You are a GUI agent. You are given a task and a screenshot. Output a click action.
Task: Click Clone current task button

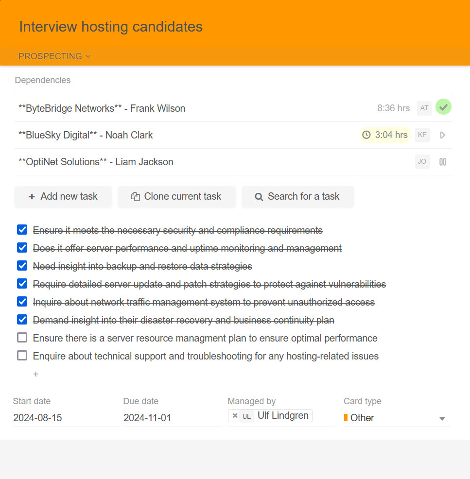[x=176, y=197]
